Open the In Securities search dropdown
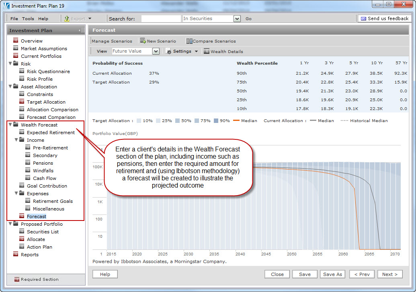 (237, 19)
